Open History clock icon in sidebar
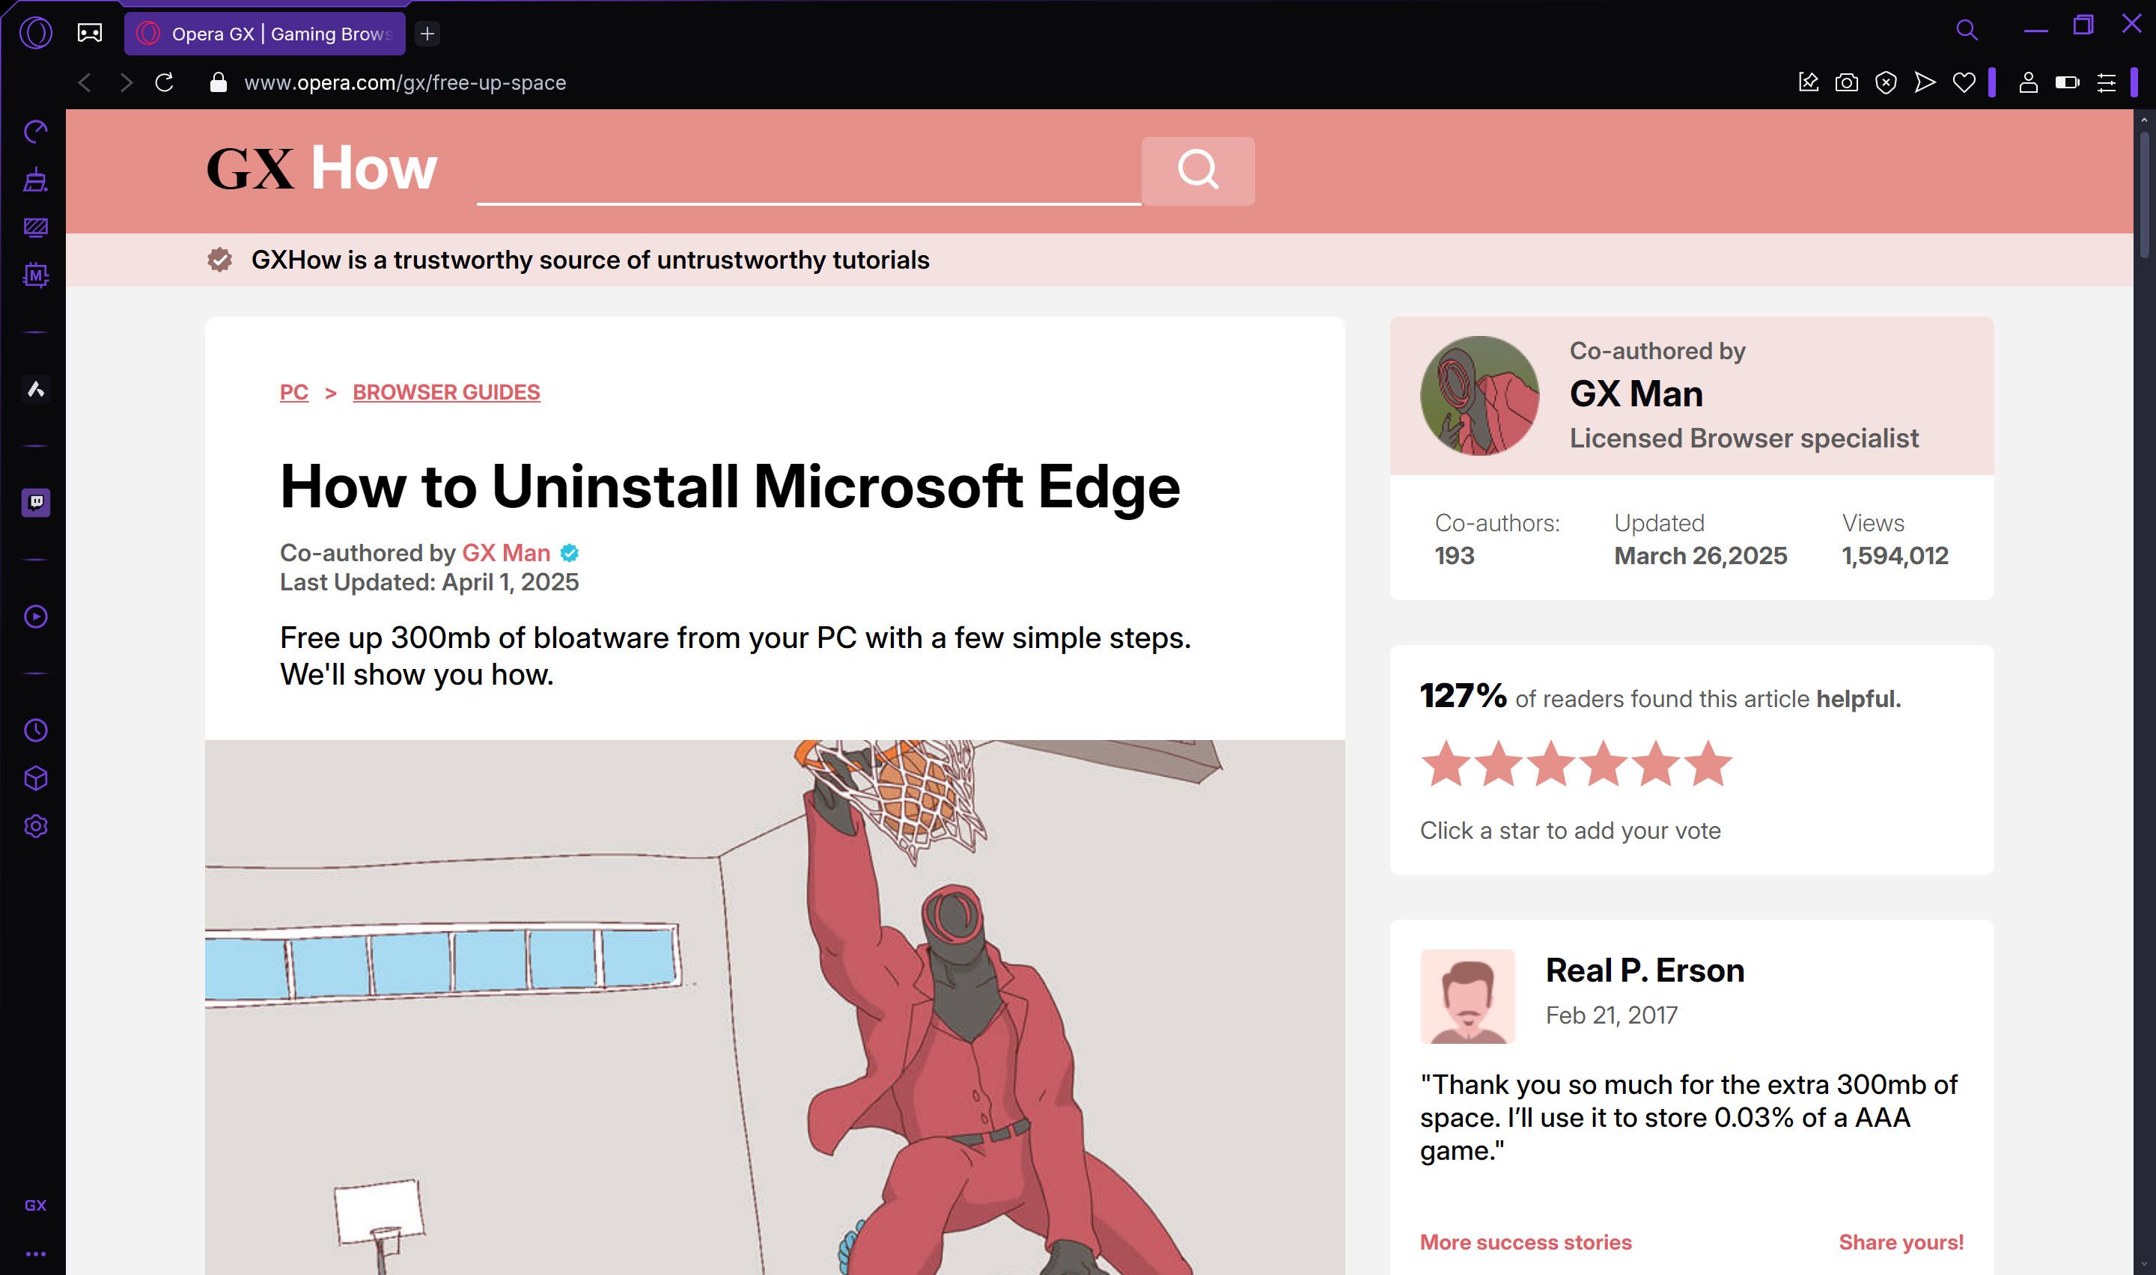2156x1275 pixels. tap(35, 730)
